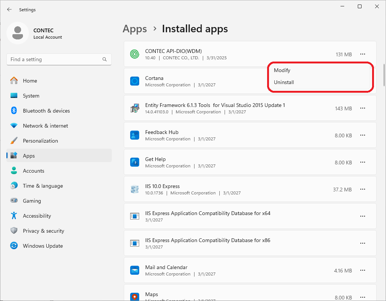Open Personalization settings
The width and height of the screenshot is (386, 301).
pos(59,141)
